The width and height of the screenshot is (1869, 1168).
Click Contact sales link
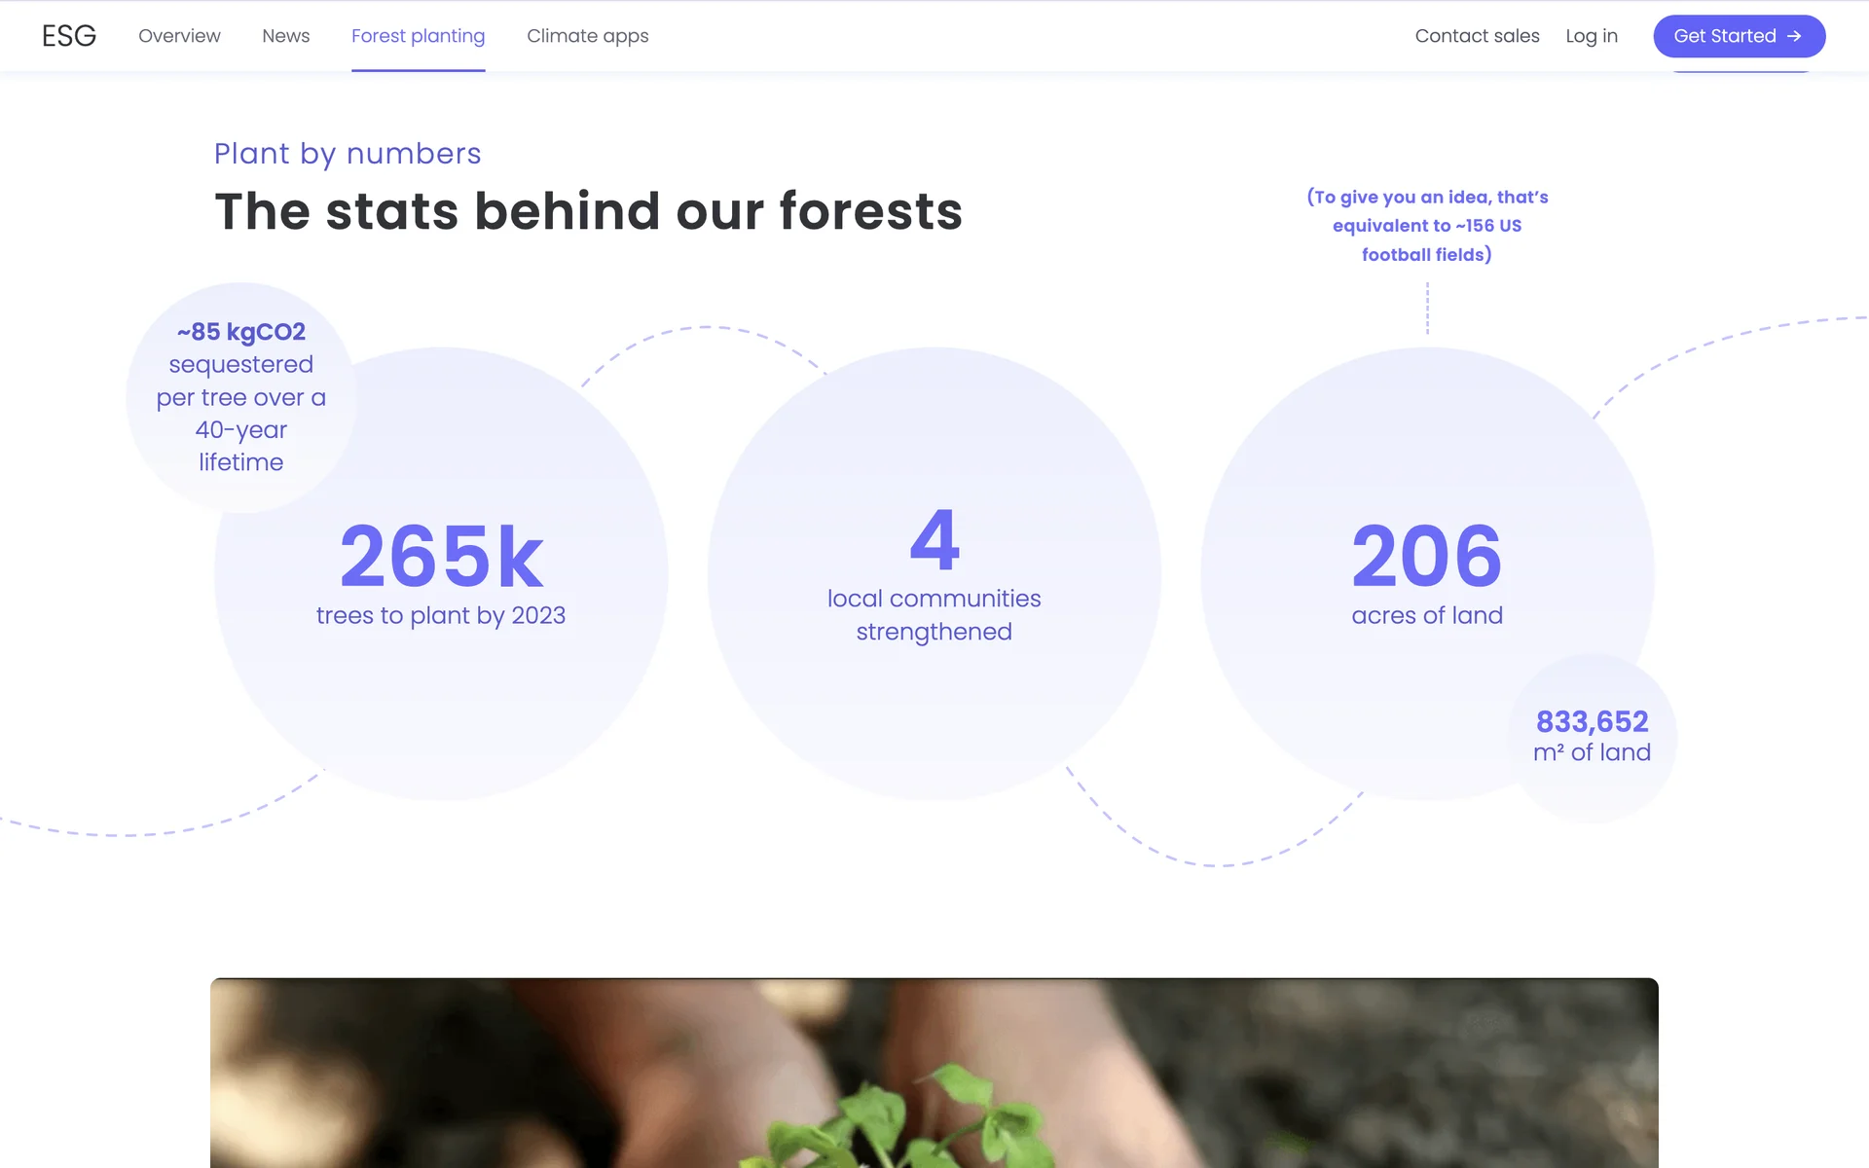[1477, 36]
